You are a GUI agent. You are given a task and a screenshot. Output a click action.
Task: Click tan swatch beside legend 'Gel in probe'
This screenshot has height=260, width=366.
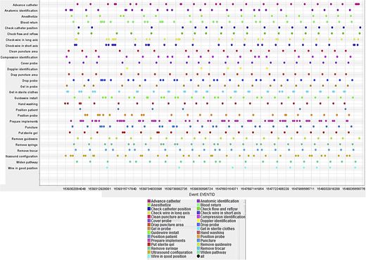149,229
